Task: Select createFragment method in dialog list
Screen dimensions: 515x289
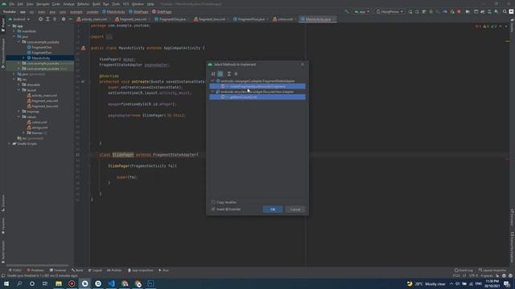Action: click(257, 87)
